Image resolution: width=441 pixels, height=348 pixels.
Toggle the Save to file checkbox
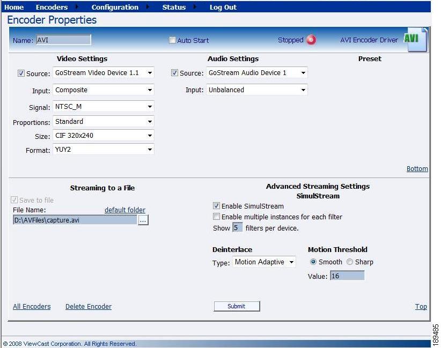tap(14, 200)
